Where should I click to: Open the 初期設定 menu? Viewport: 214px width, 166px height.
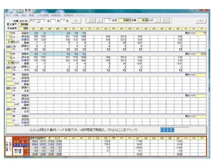68,16
